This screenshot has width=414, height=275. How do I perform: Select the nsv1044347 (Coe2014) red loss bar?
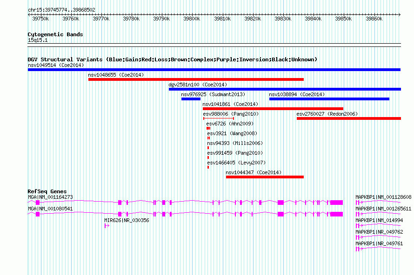[265, 177]
